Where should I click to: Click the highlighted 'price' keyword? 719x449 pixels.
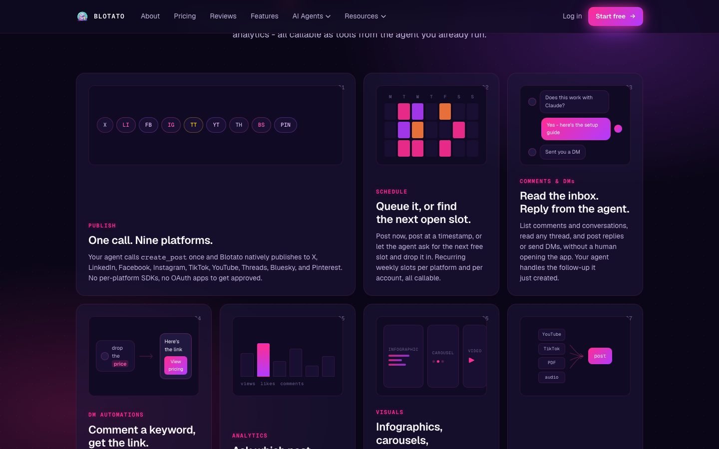tap(120, 364)
